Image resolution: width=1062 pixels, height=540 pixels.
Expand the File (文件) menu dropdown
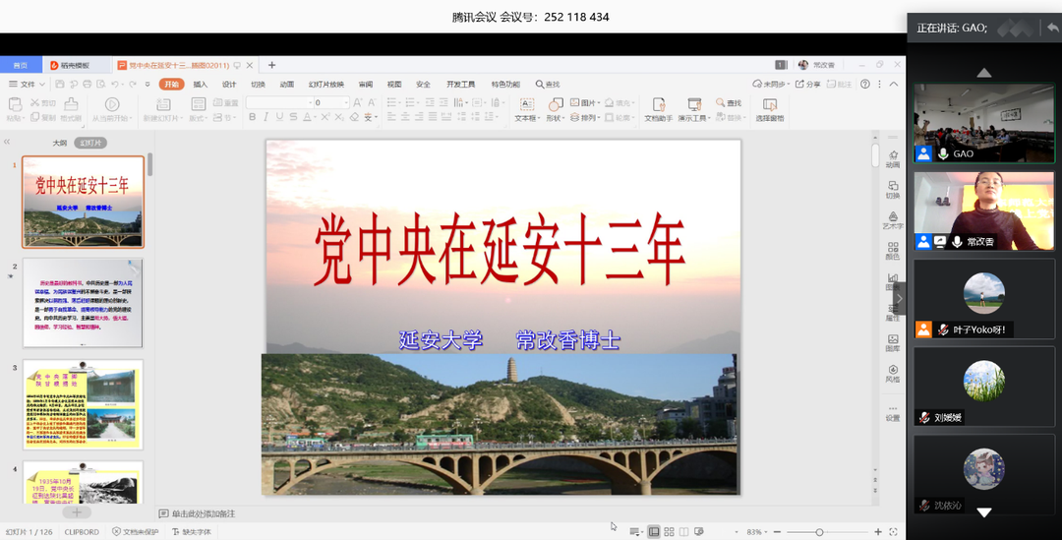click(x=27, y=85)
